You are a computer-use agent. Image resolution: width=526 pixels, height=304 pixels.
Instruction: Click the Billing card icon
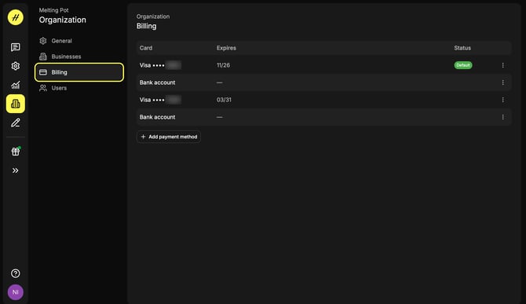click(x=43, y=72)
